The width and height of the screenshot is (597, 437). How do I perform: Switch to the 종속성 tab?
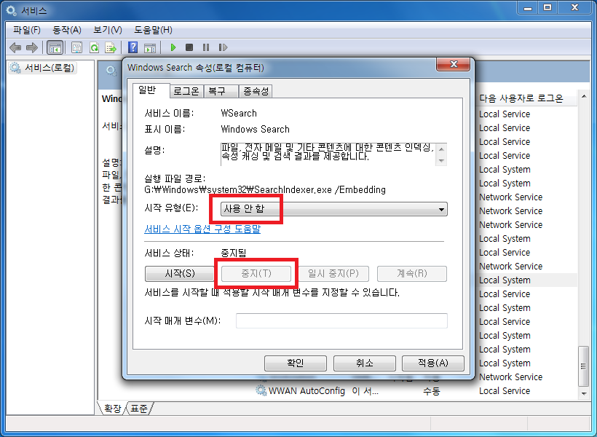click(x=256, y=92)
